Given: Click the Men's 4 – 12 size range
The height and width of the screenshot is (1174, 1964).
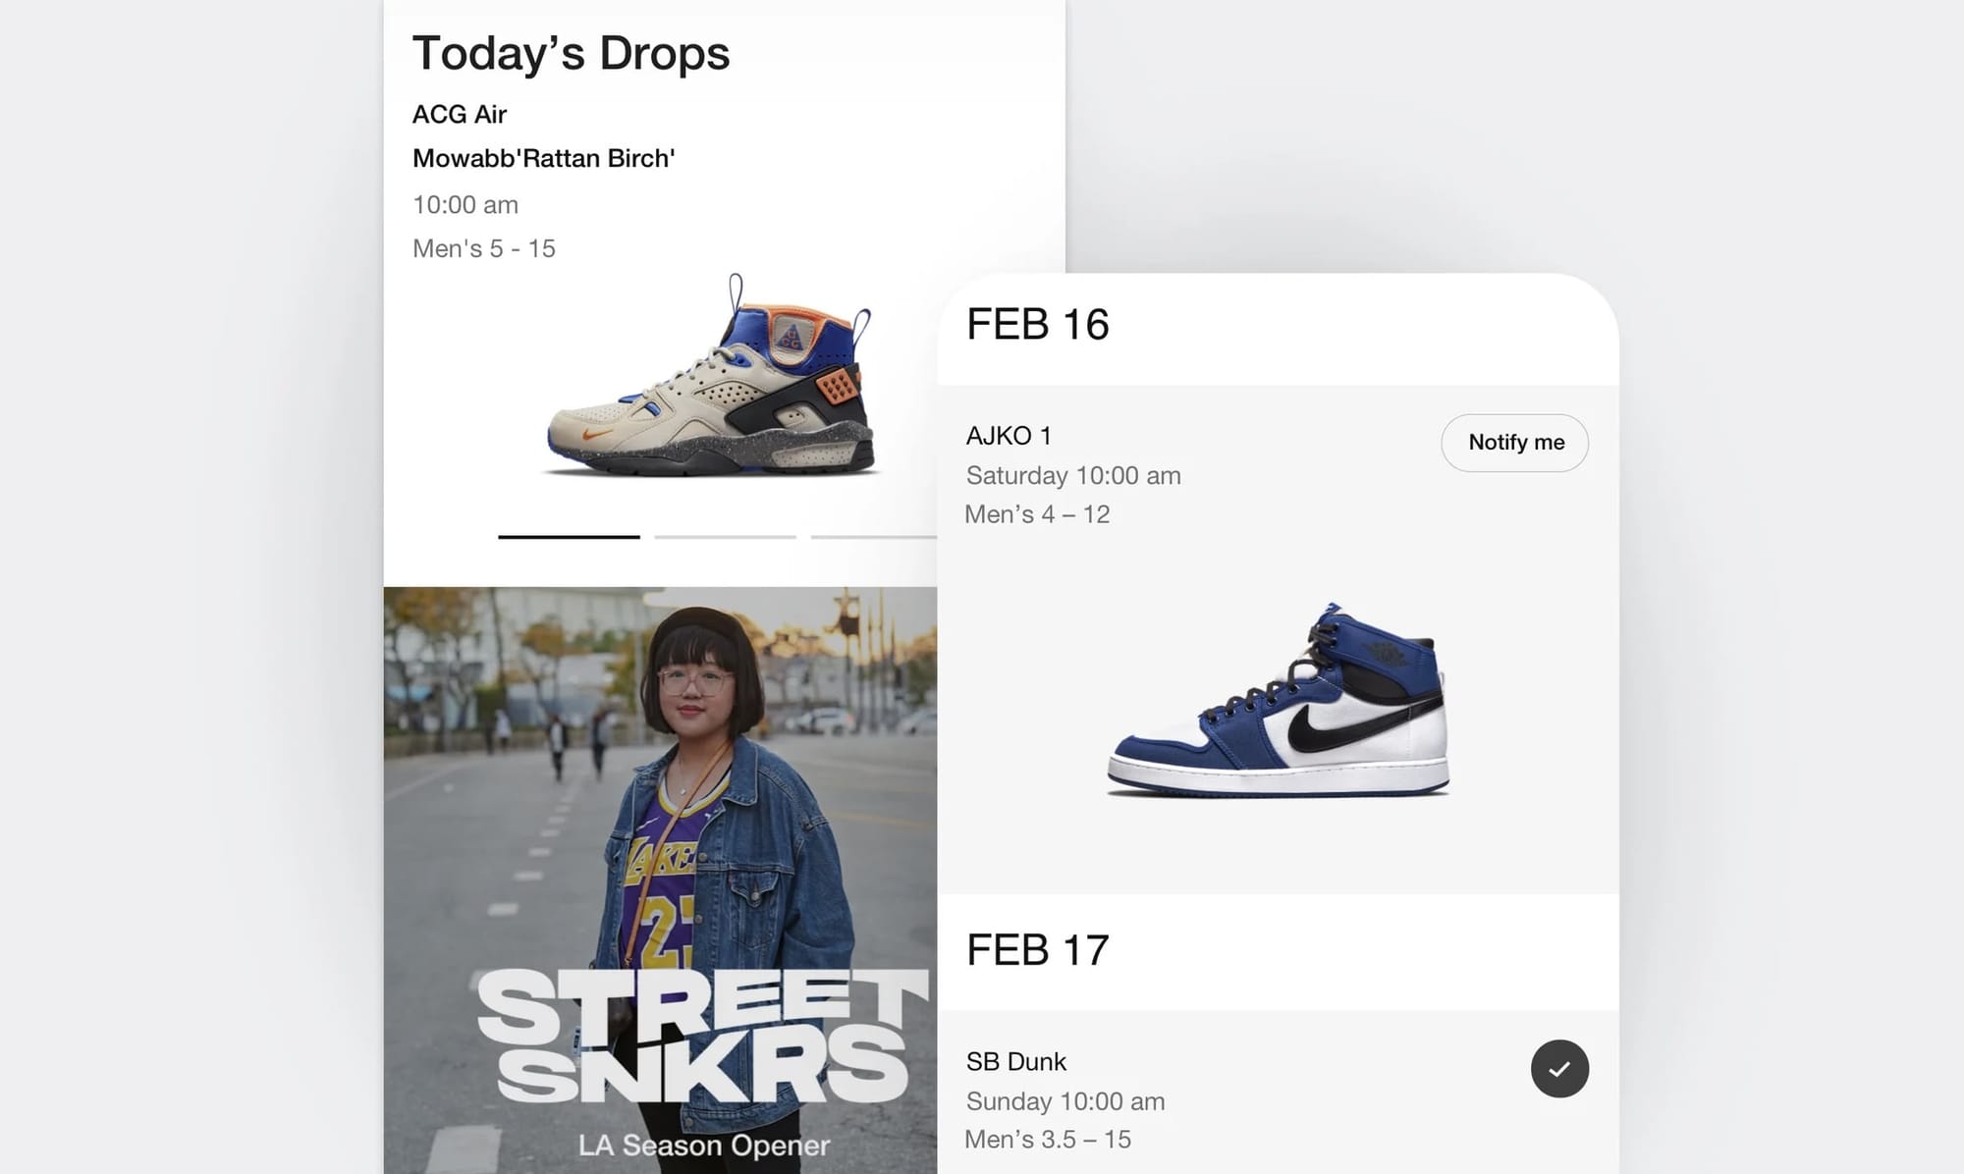Looking at the screenshot, I should point(1037,514).
